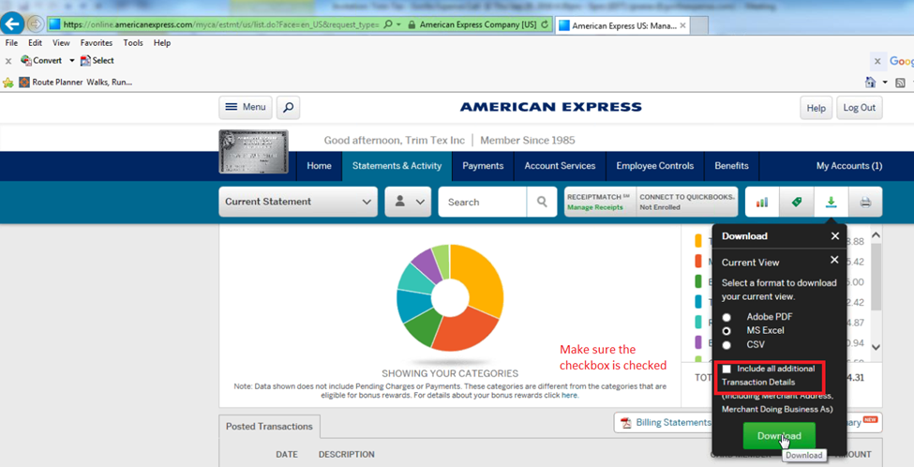Image resolution: width=914 pixels, height=467 pixels.
Task: Click inside the Search input field
Action: coord(482,202)
